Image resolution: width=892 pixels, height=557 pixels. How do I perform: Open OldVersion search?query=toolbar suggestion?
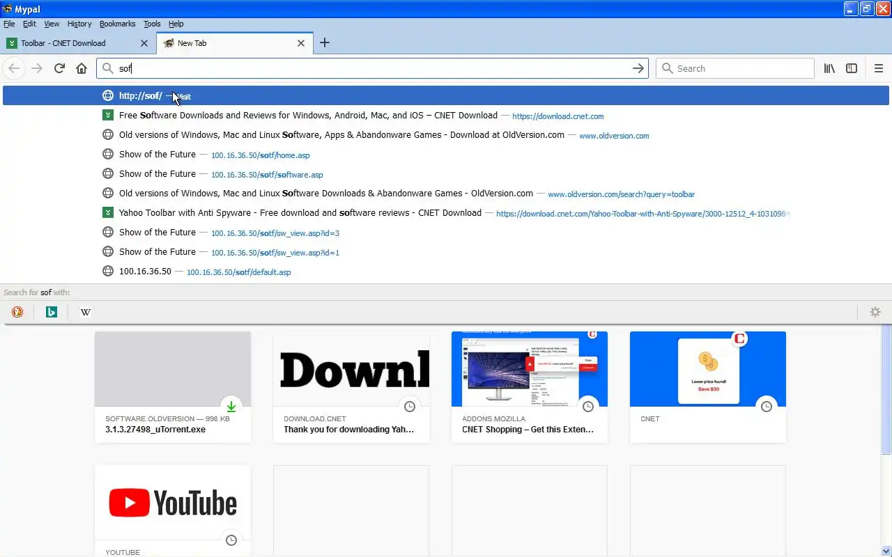point(446,194)
